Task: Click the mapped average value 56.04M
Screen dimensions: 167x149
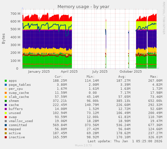Action: tap(124, 129)
